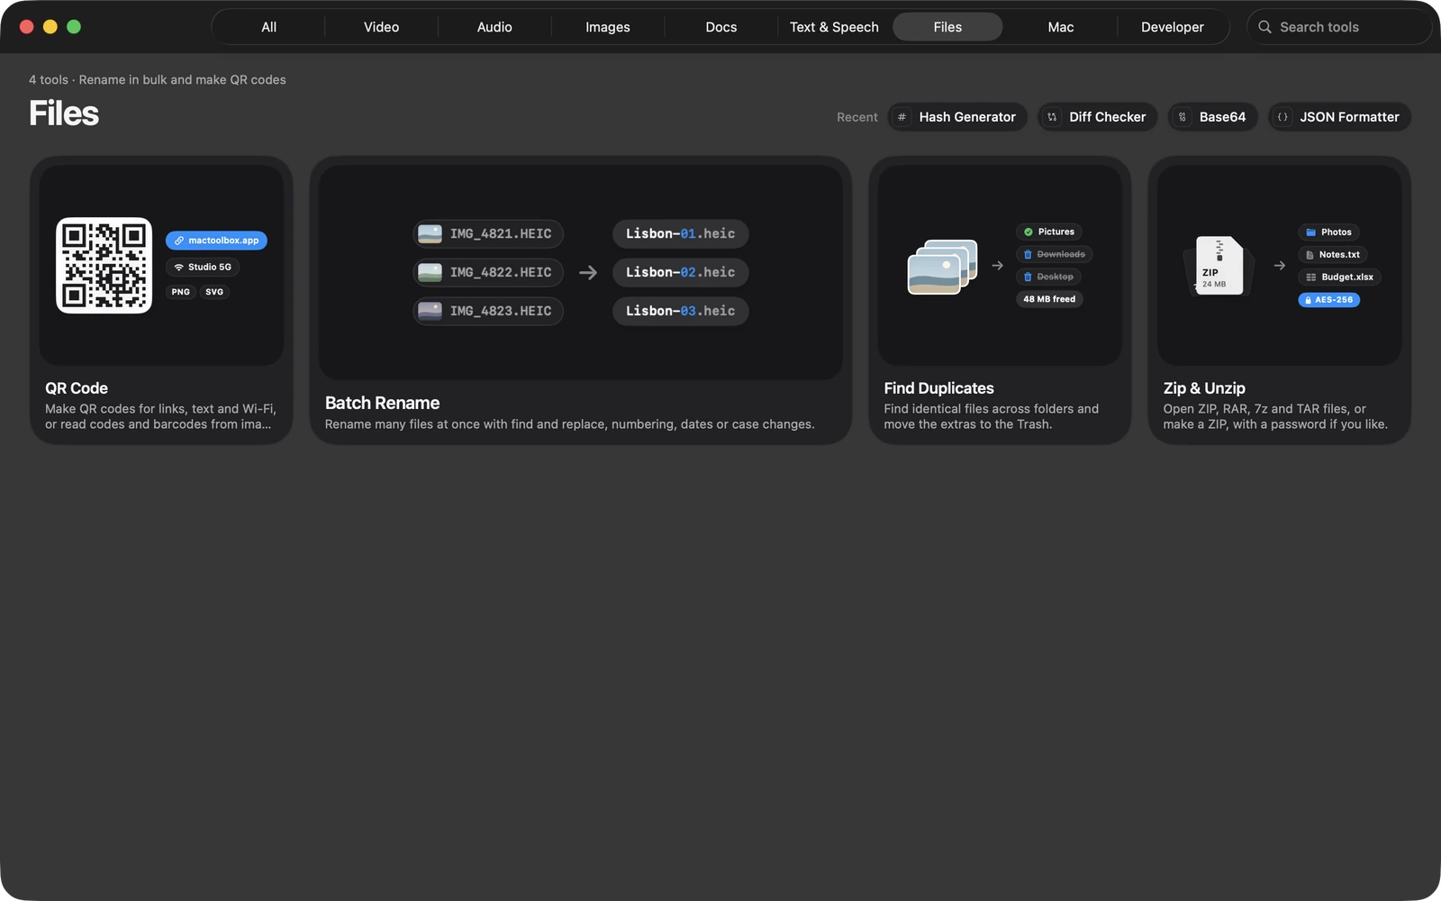Screen dimensions: 1441x901
Task: Open the All category tab
Action: point(268,27)
